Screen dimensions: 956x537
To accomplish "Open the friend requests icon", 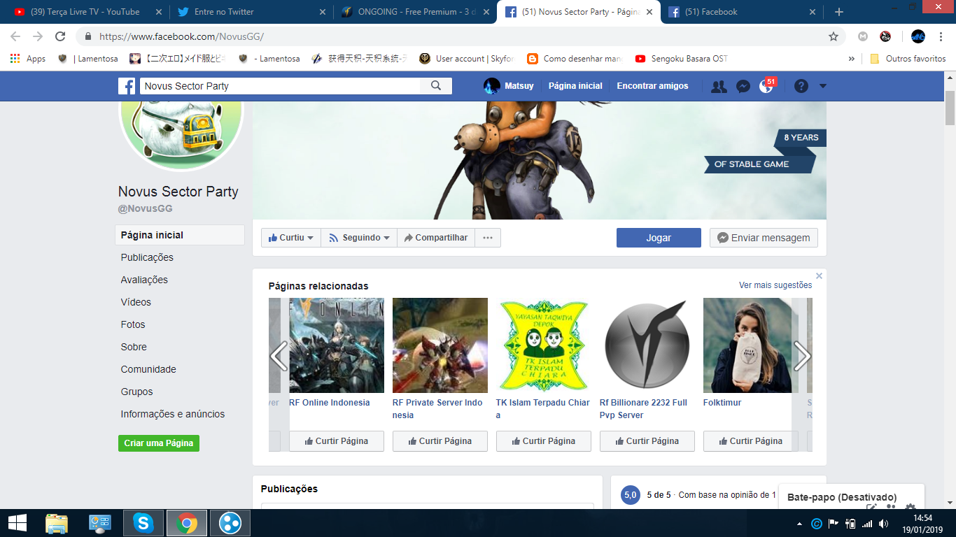I will (x=719, y=87).
